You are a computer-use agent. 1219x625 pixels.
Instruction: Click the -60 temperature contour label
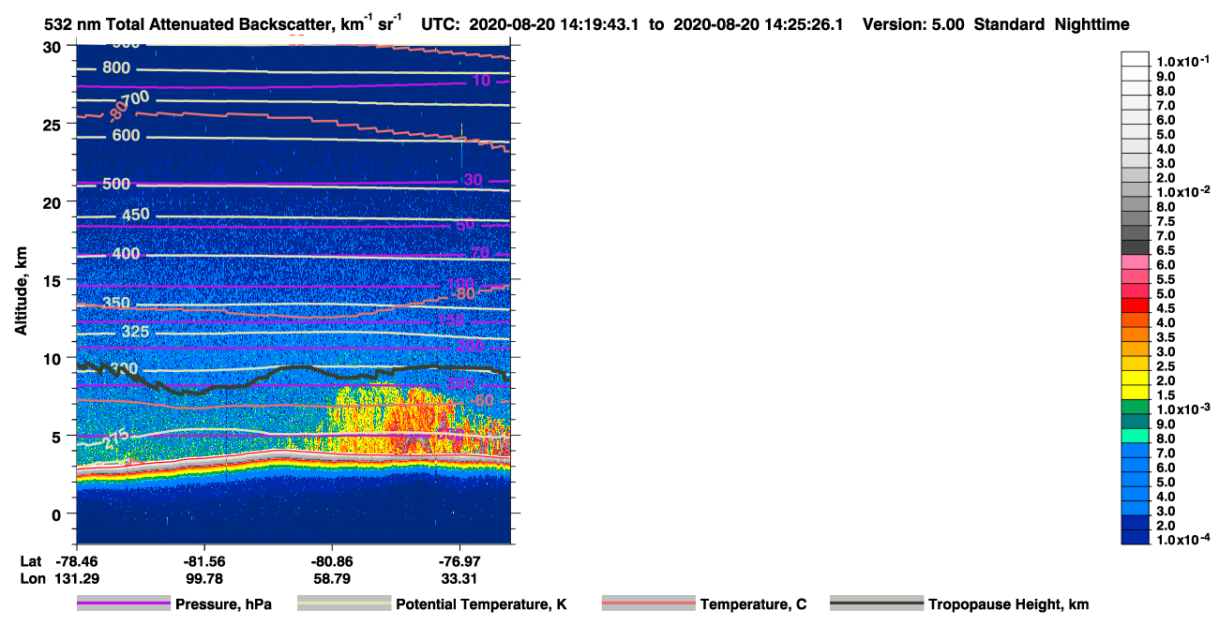[x=482, y=400]
